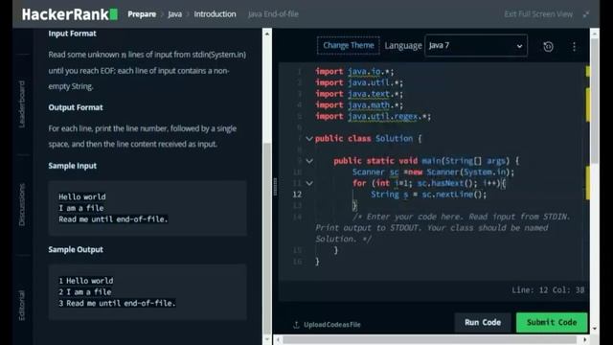The width and height of the screenshot is (613, 345).
Task: Click the horizontal scrollbar left arrow
Action: click(x=278, y=339)
